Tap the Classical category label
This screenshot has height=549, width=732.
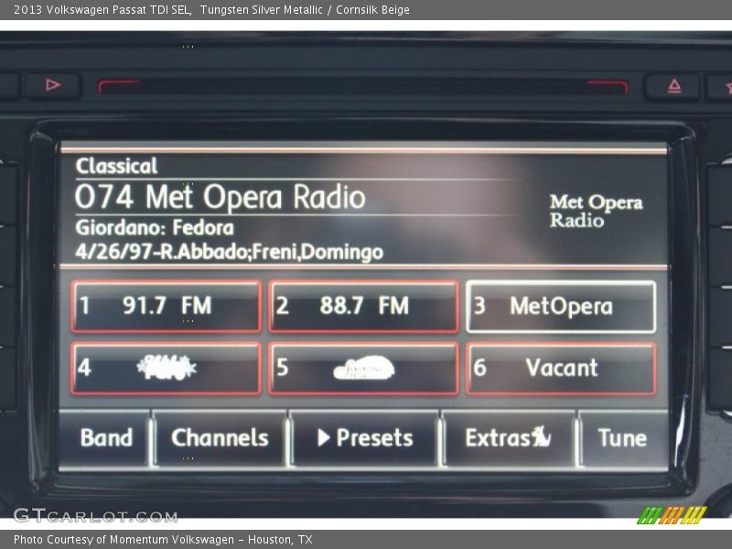click(116, 167)
